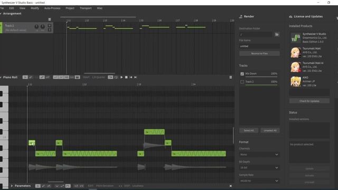Select the pencil tool in Piano Roll toolbar

(31, 77)
